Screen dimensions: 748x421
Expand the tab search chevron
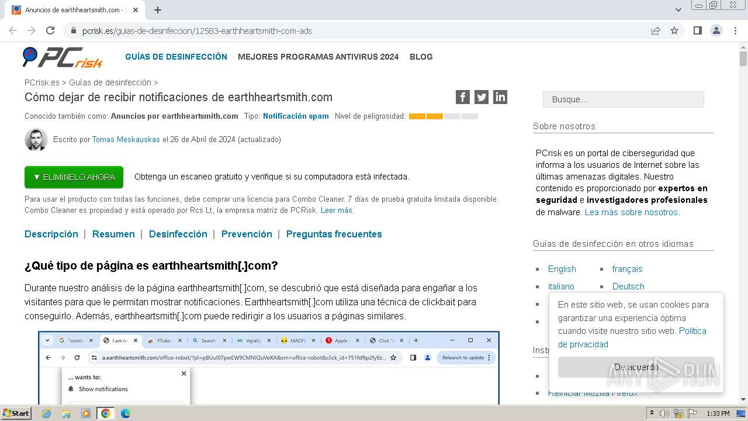point(678,10)
